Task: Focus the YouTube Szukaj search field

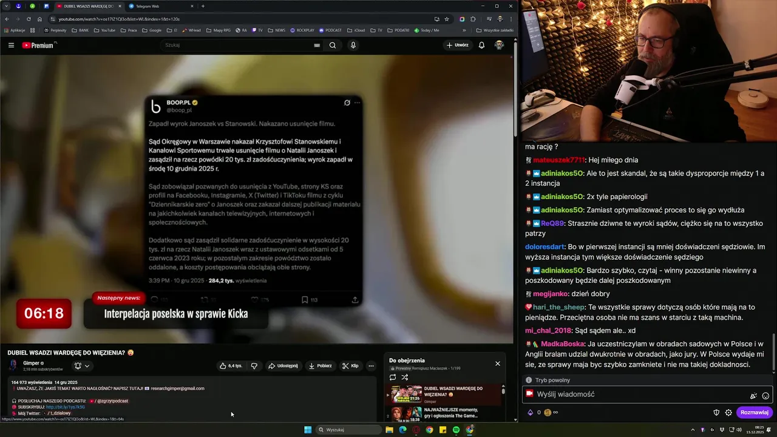Action: tap(237, 45)
